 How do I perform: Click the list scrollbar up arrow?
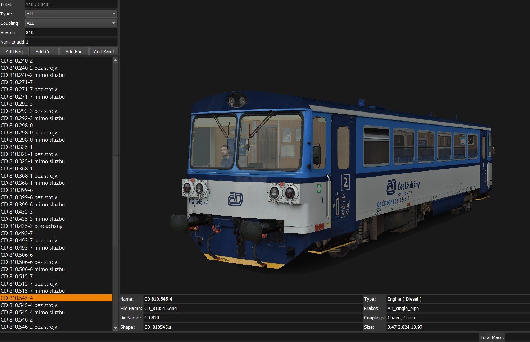coord(115,60)
